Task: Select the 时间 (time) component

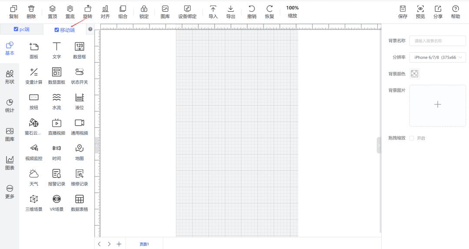Action: pos(56,153)
